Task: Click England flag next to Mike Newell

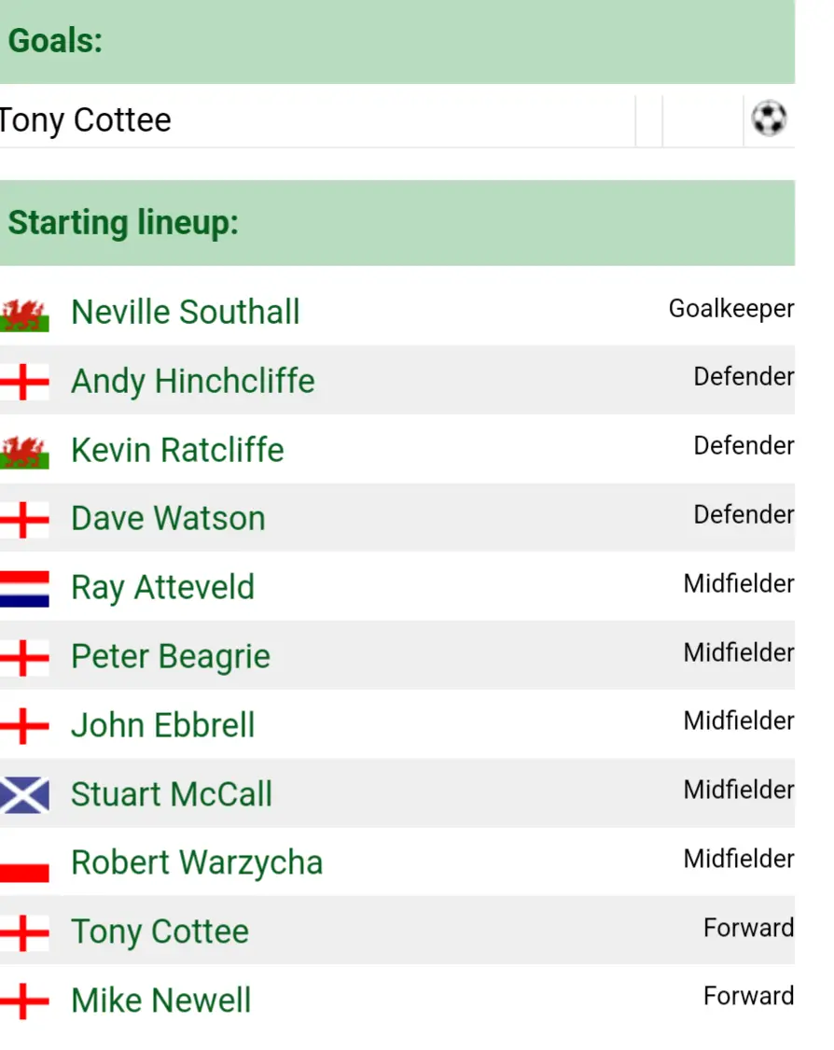Action: click(24, 1001)
